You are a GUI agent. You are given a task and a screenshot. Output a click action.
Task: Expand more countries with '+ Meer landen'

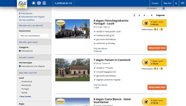point(25,96)
